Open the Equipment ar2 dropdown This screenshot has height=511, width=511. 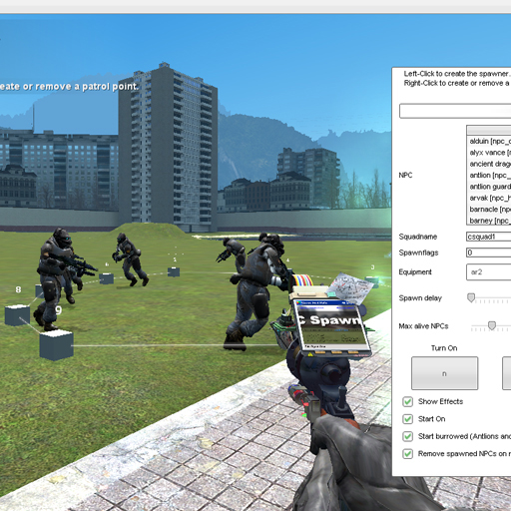[x=489, y=272]
